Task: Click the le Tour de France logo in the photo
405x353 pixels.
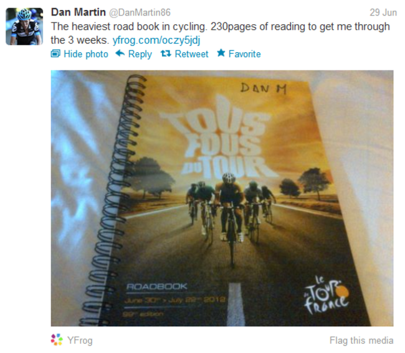Action: [x=326, y=295]
